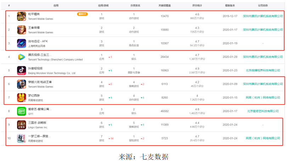This screenshot has width=287, height=161.
Task: Open 网易（杭州）网络有限公司 link in row 7
Action: pos(263,98)
